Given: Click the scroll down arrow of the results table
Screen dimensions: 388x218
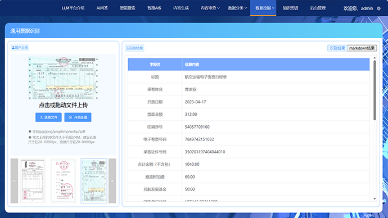Looking at the screenshot, I should point(375,199).
